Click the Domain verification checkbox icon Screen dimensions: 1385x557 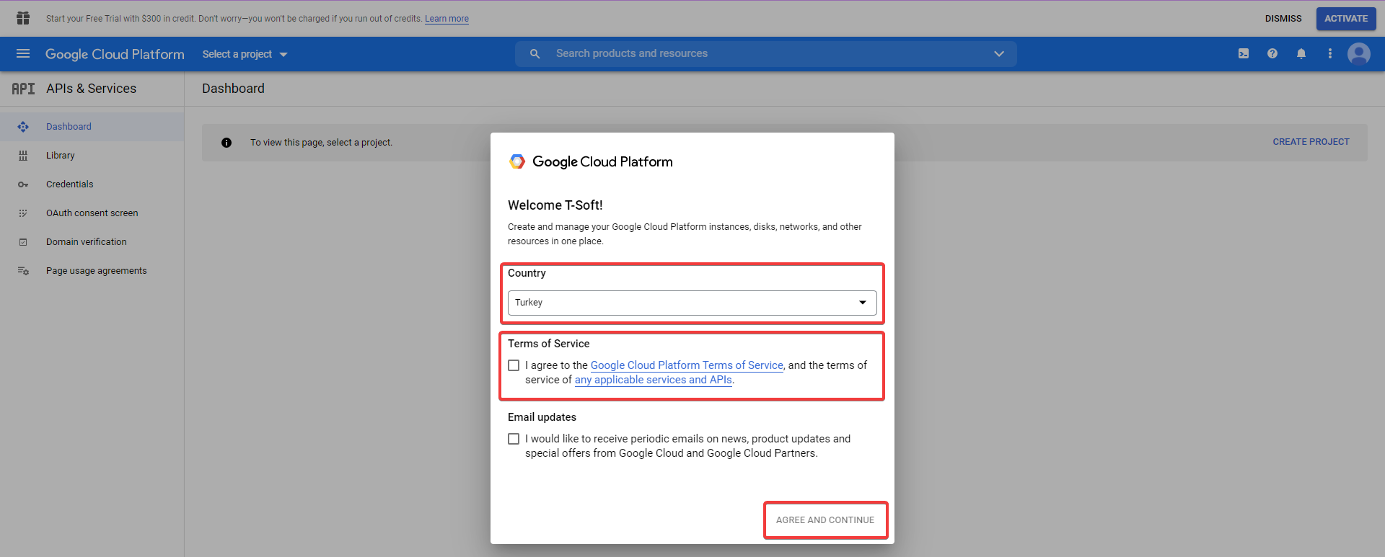coord(23,242)
